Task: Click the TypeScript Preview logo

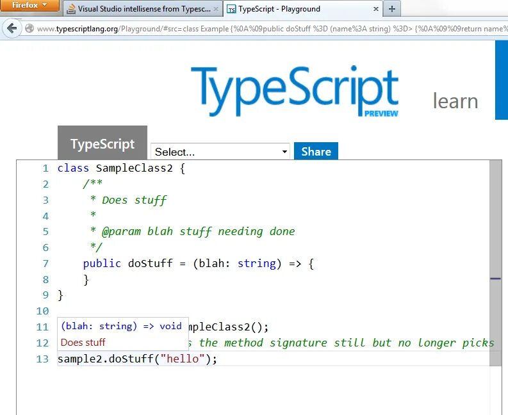Action: (x=294, y=91)
